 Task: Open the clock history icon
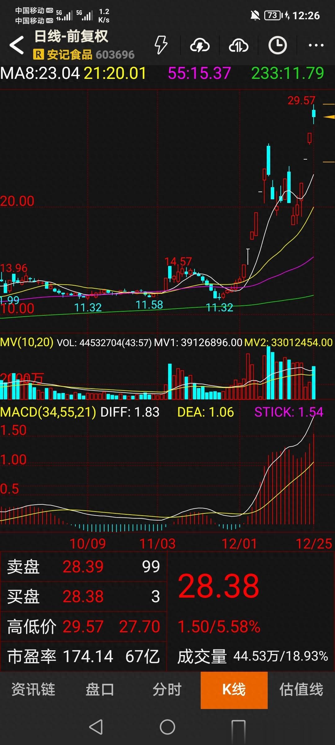[277, 45]
